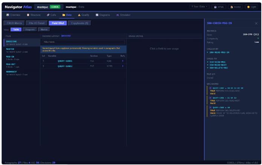Click the HTML button icon

point(215,7)
